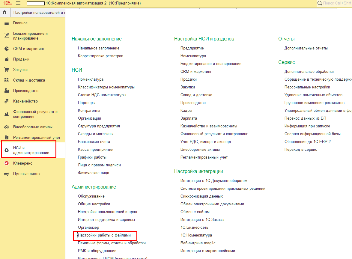Click the Финансовый результат chart icon
The height and width of the screenshot is (259, 352).
tap(7, 114)
